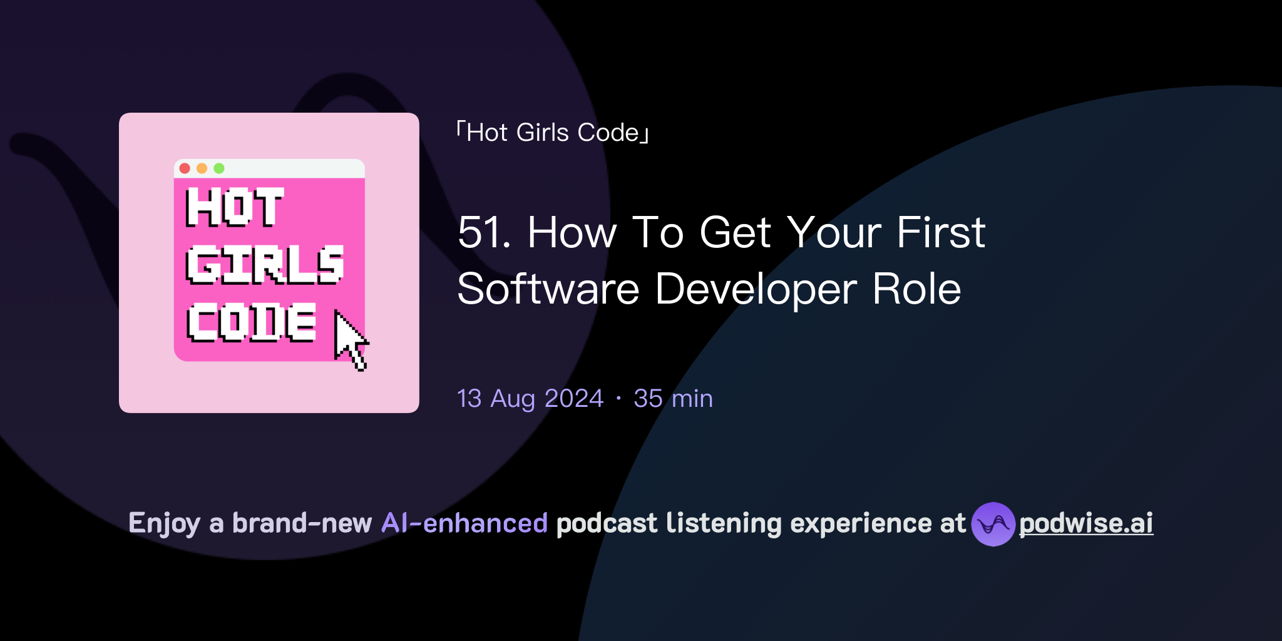Expand episode details under the title

[x=584, y=398]
